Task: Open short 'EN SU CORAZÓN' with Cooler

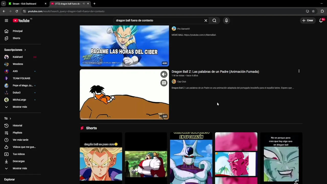Action: coord(191,158)
